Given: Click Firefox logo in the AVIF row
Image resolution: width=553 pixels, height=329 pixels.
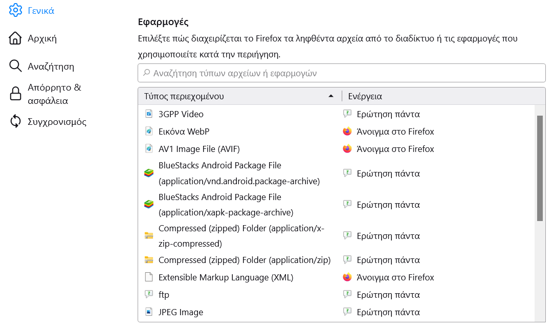Looking at the screenshot, I should [x=347, y=149].
